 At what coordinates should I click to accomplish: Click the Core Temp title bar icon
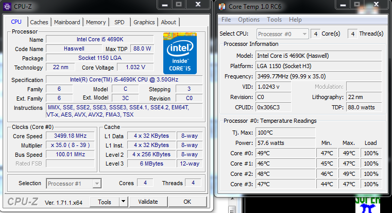[221, 7]
